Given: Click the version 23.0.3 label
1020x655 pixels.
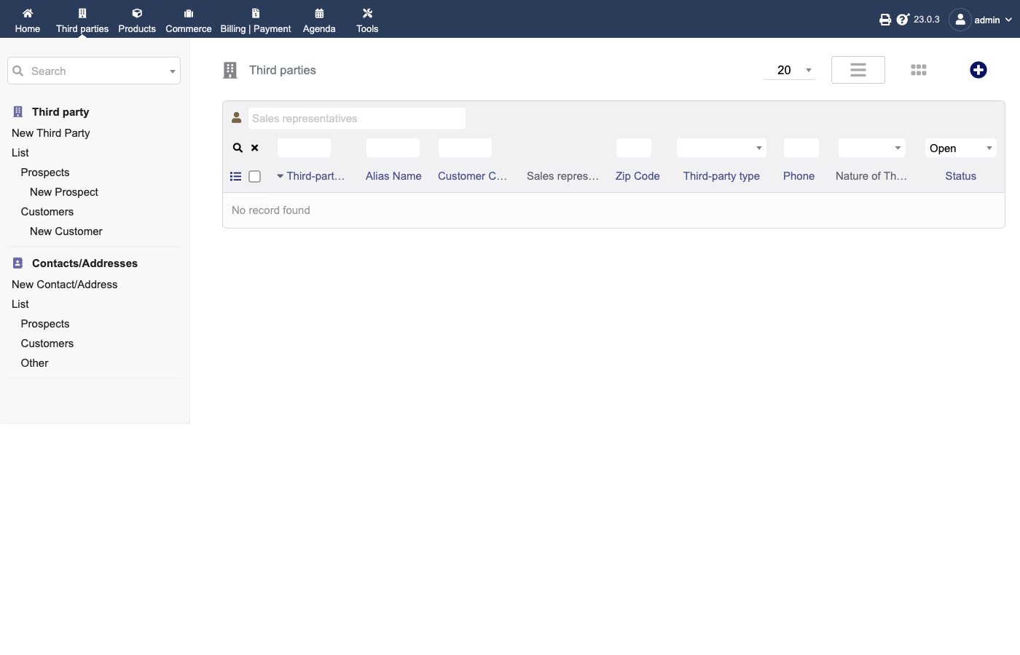Looking at the screenshot, I should pos(927,20).
